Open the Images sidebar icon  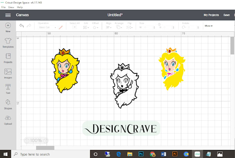(8, 71)
